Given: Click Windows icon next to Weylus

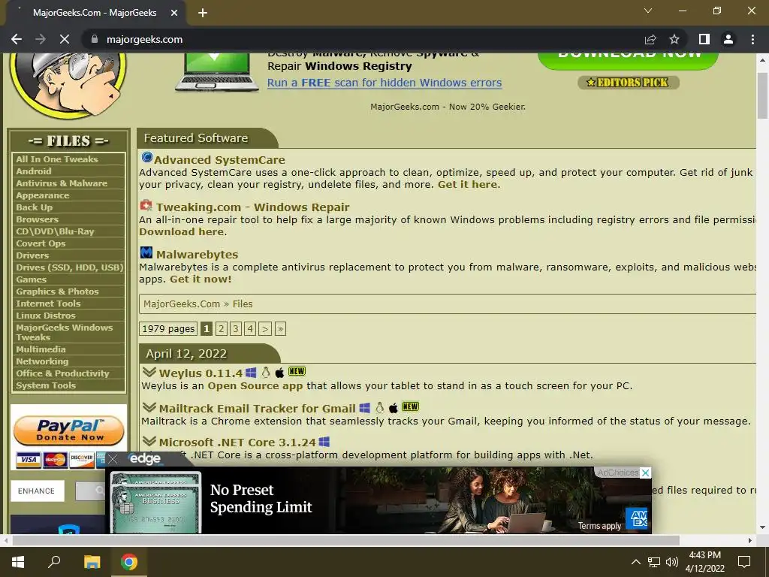Looking at the screenshot, I should pyautogui.click(x=251, y=373).
